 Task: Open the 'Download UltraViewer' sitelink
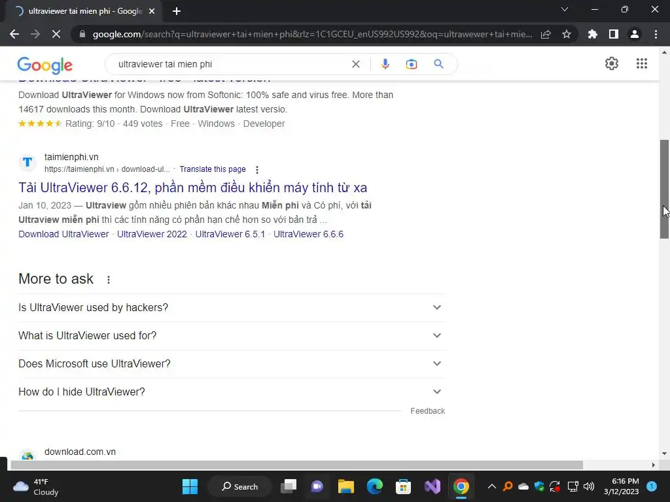point(63,235)
